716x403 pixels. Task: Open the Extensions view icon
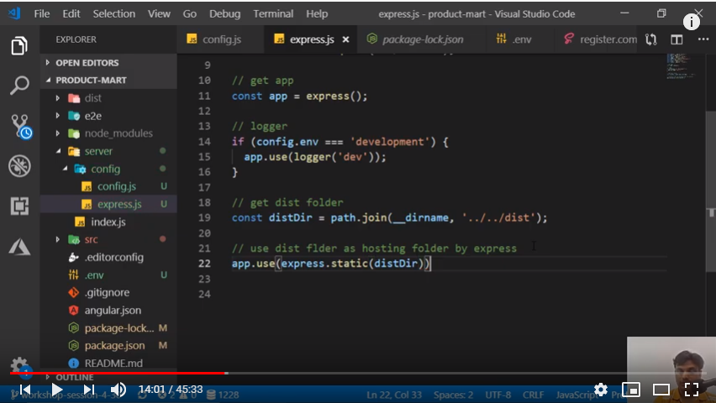19,206
